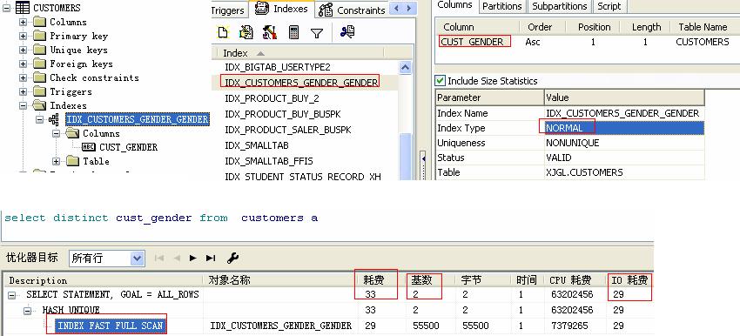Open the Subpartitions tab
The width and height of the screenshot is (740, 336).
(x=559, y=6)
